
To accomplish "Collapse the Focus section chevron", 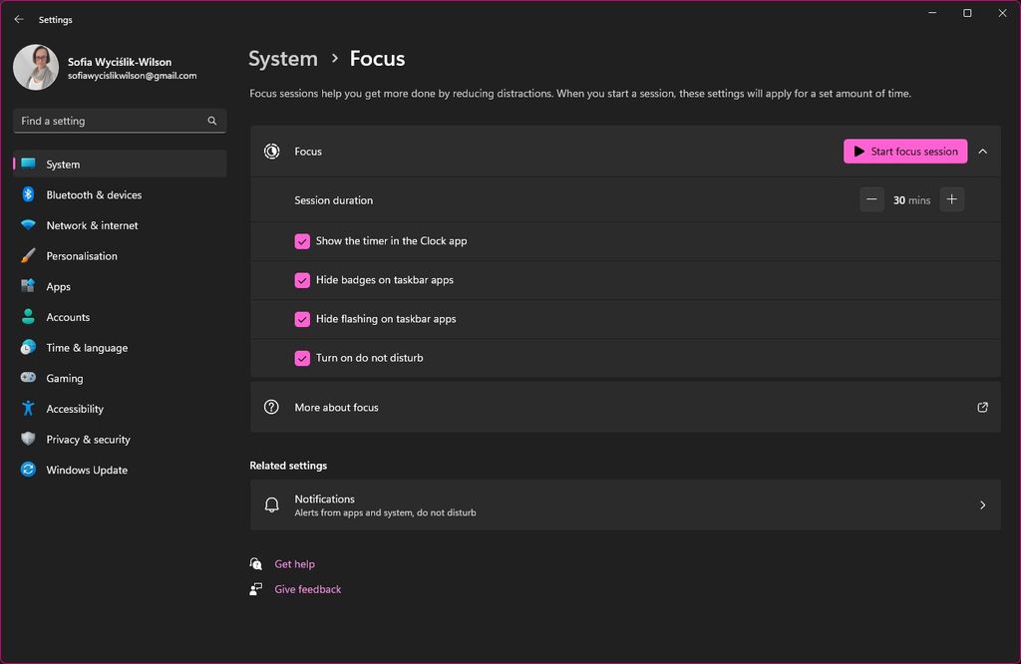I will (982, 151).
